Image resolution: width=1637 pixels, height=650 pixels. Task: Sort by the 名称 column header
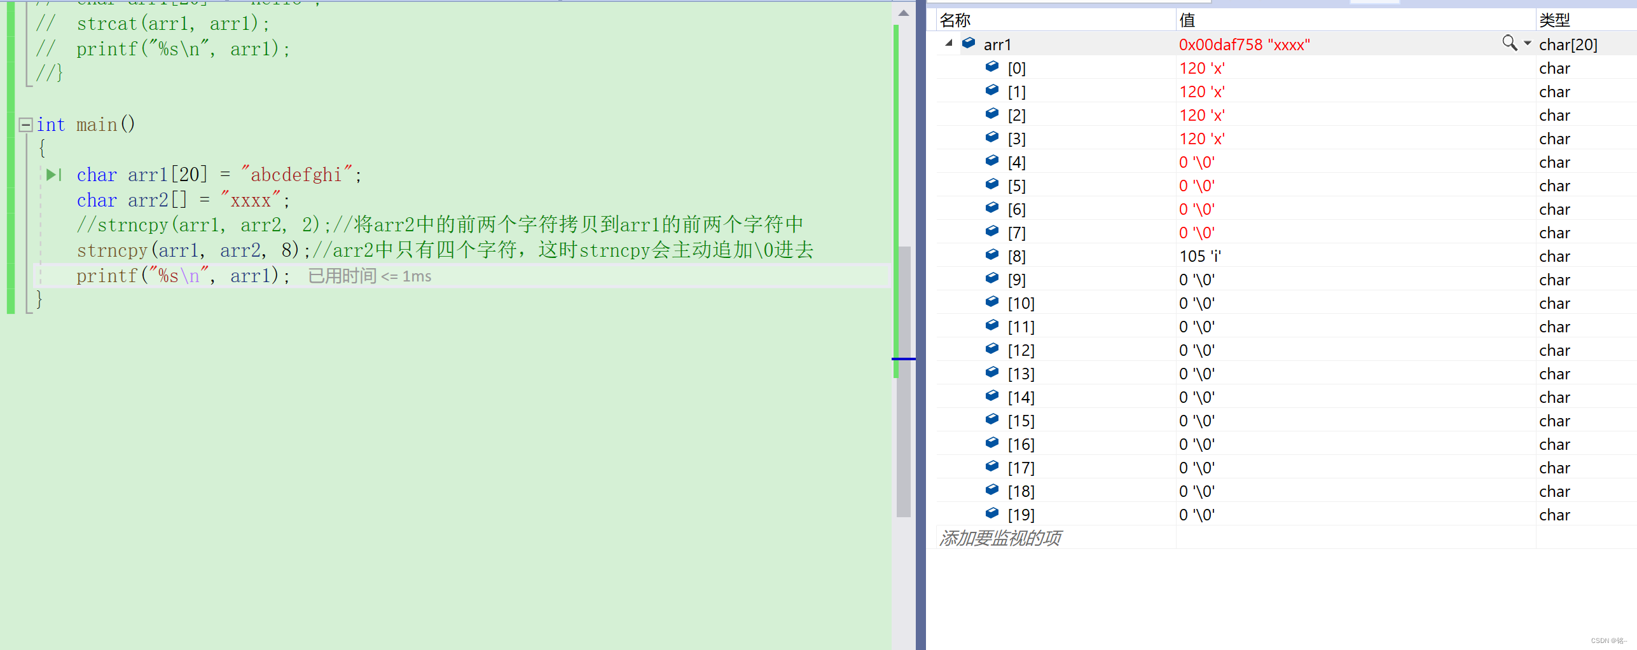click(x=1056, y=20)
